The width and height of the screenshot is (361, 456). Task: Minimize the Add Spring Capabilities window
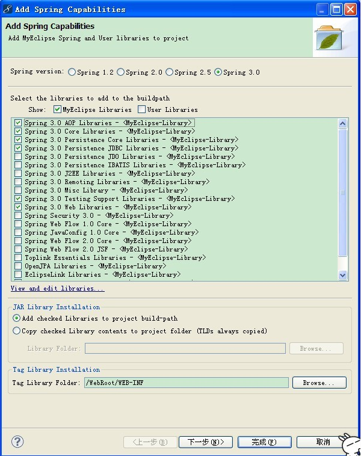(x=322, y=10)
